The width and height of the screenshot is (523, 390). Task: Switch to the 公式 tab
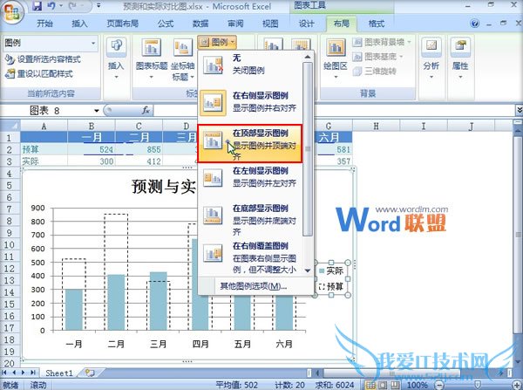coord(166,24)
